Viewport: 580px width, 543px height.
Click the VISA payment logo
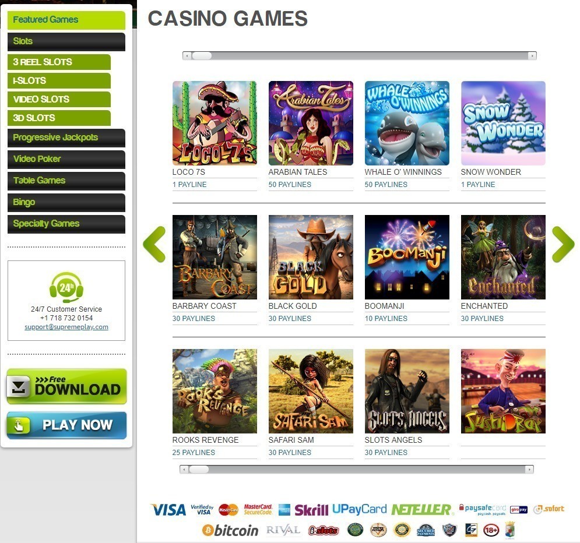(168, 510)
